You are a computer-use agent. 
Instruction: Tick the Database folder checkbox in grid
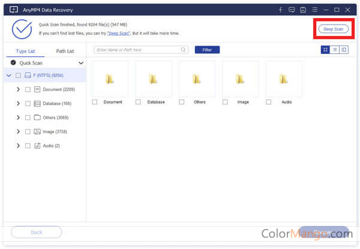tap(138, 102)
